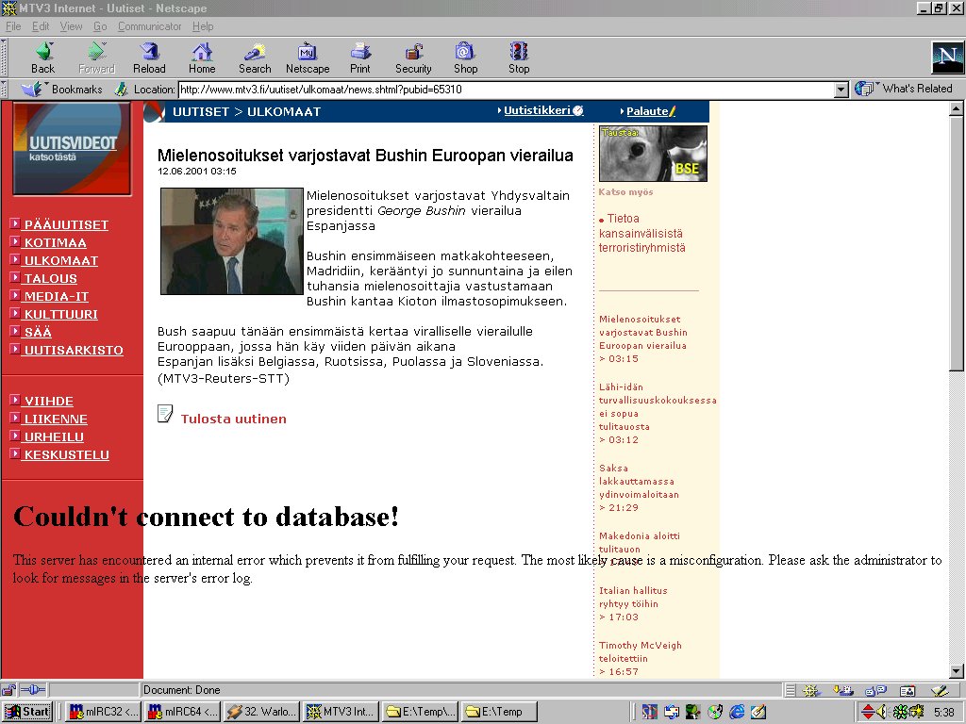Viewport: 966px width, 724px height.
Task: Open the Bookmarks menu
Action: [x=62, y=90]
